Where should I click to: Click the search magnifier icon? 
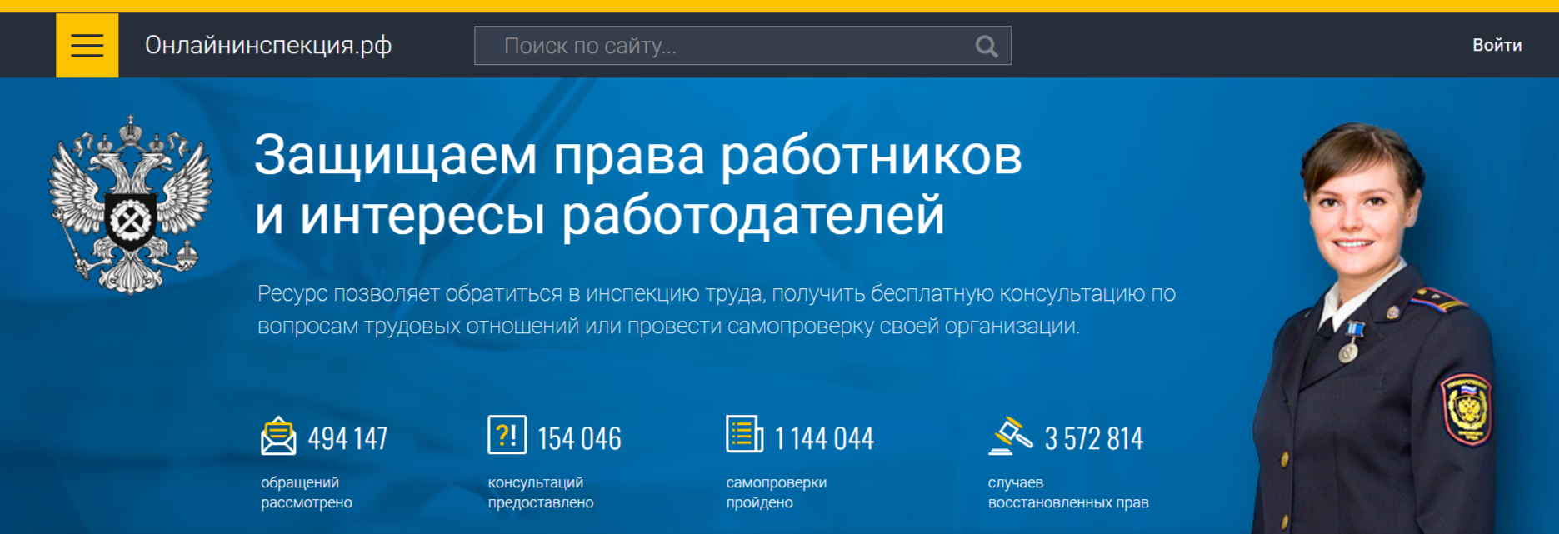tap(987, 47)
